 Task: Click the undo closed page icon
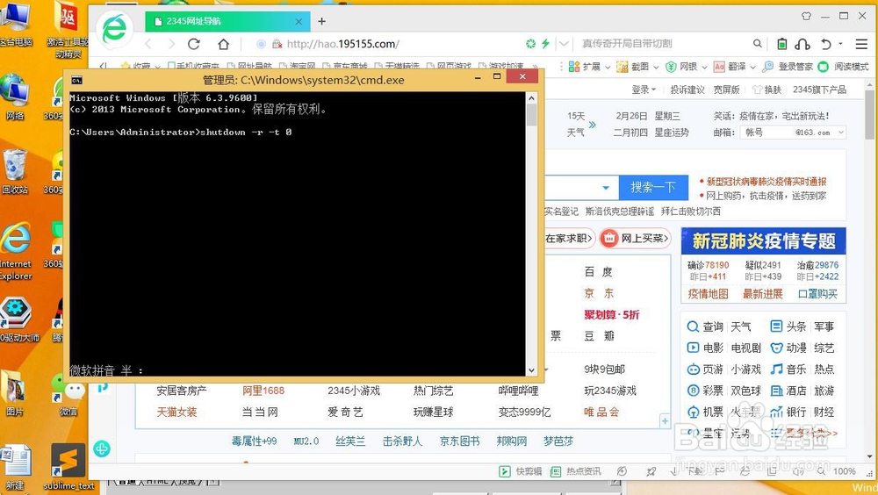pyautogui.click(x=826, y=44)
